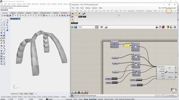Image resolution: width=179 pixels, height=100 pixels.
Task: Toggle the Point osnap checkbox
Action: coord(12,97)
